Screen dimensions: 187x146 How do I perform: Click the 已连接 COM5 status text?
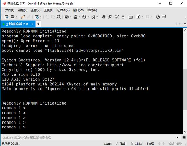pyautogui.click(x=11, y=144)
